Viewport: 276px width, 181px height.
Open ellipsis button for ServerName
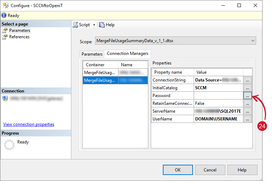pos(248,111)
